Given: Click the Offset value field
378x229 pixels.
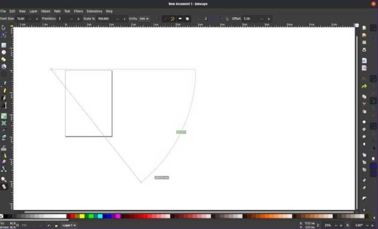Looking at the screenshot, I should pos(250,19).
